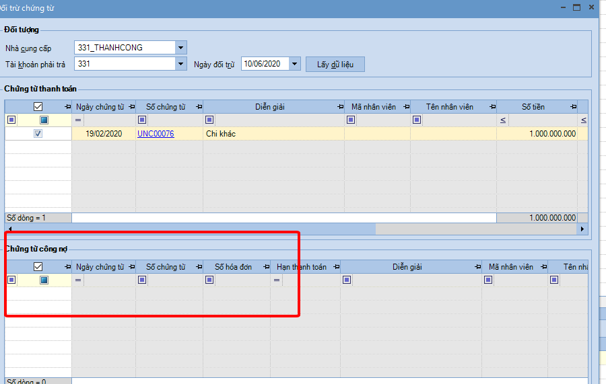The height and width of the screenshot is (384, 606).
Task: Open the Nhà cung cấp dropdown arrow
Action: (x=180, y=48)
